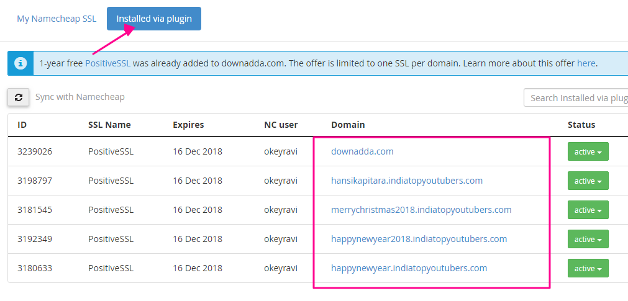
Task: Open happynewyear.indiatopyoutubers.com link
Action: coord(409,268)
